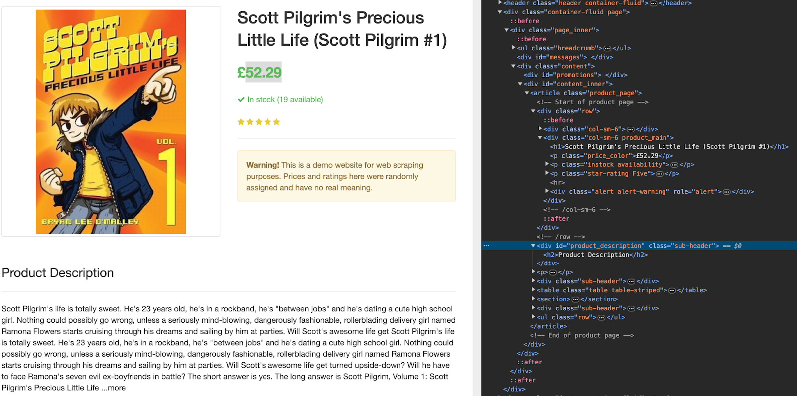Click the product description paragraph text

(229, 348)
